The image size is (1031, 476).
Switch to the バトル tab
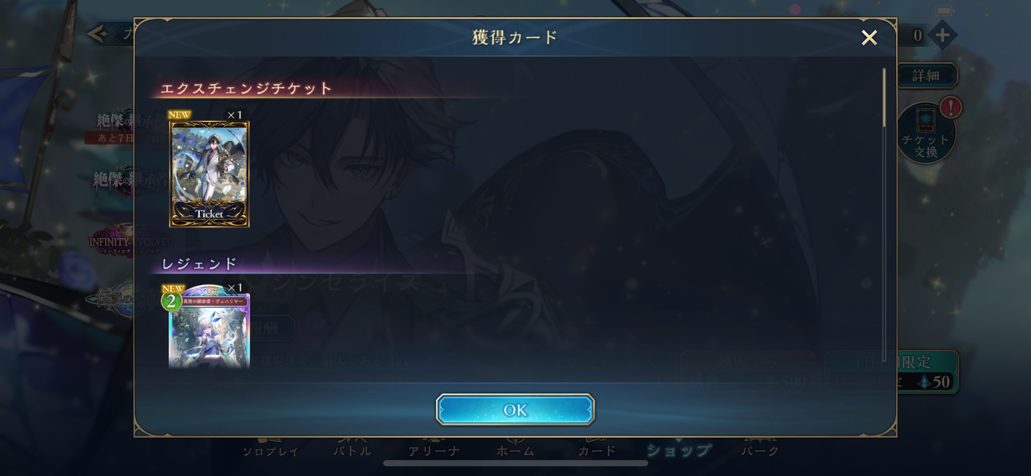click(x=352, y=450)
